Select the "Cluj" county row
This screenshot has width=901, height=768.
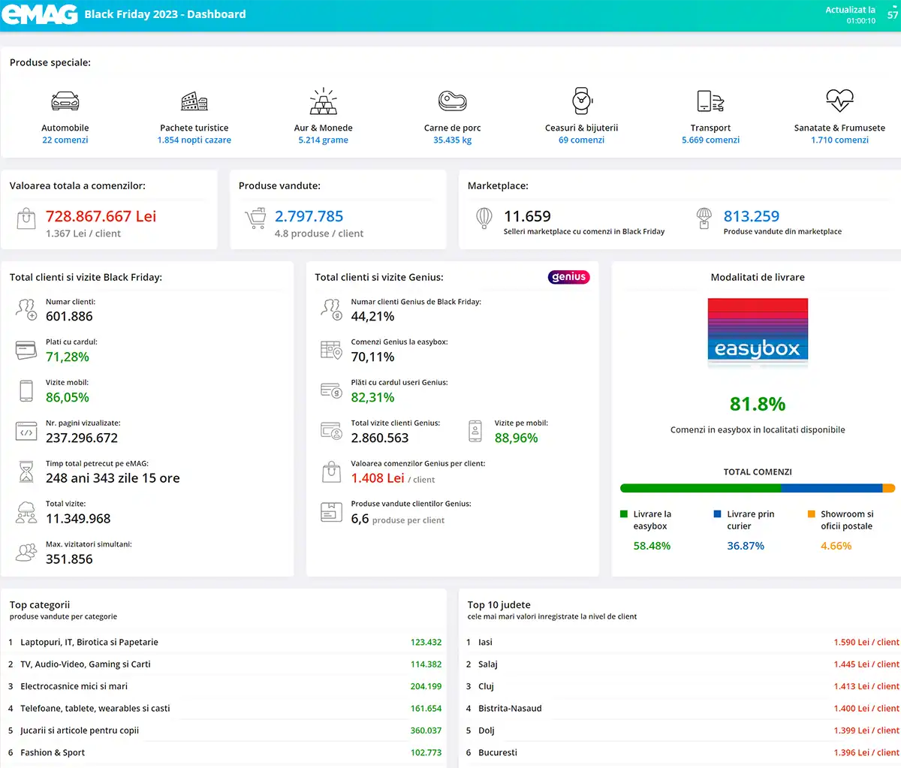tap(683, 686)
